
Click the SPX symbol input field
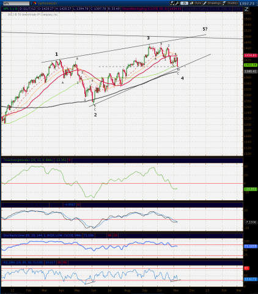16,3
